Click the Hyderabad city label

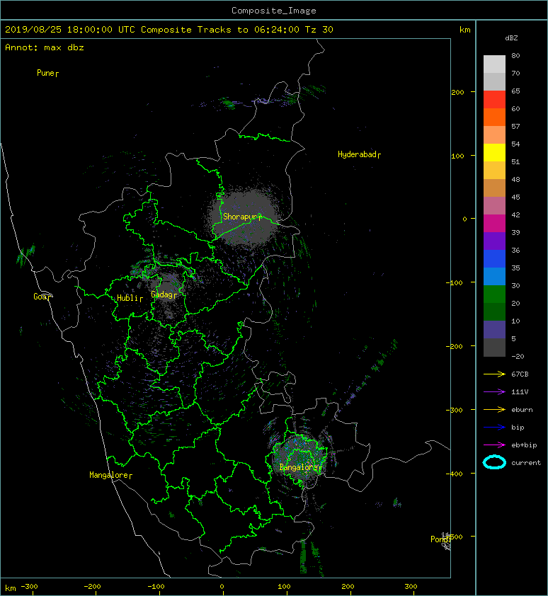tap(359, 154)
